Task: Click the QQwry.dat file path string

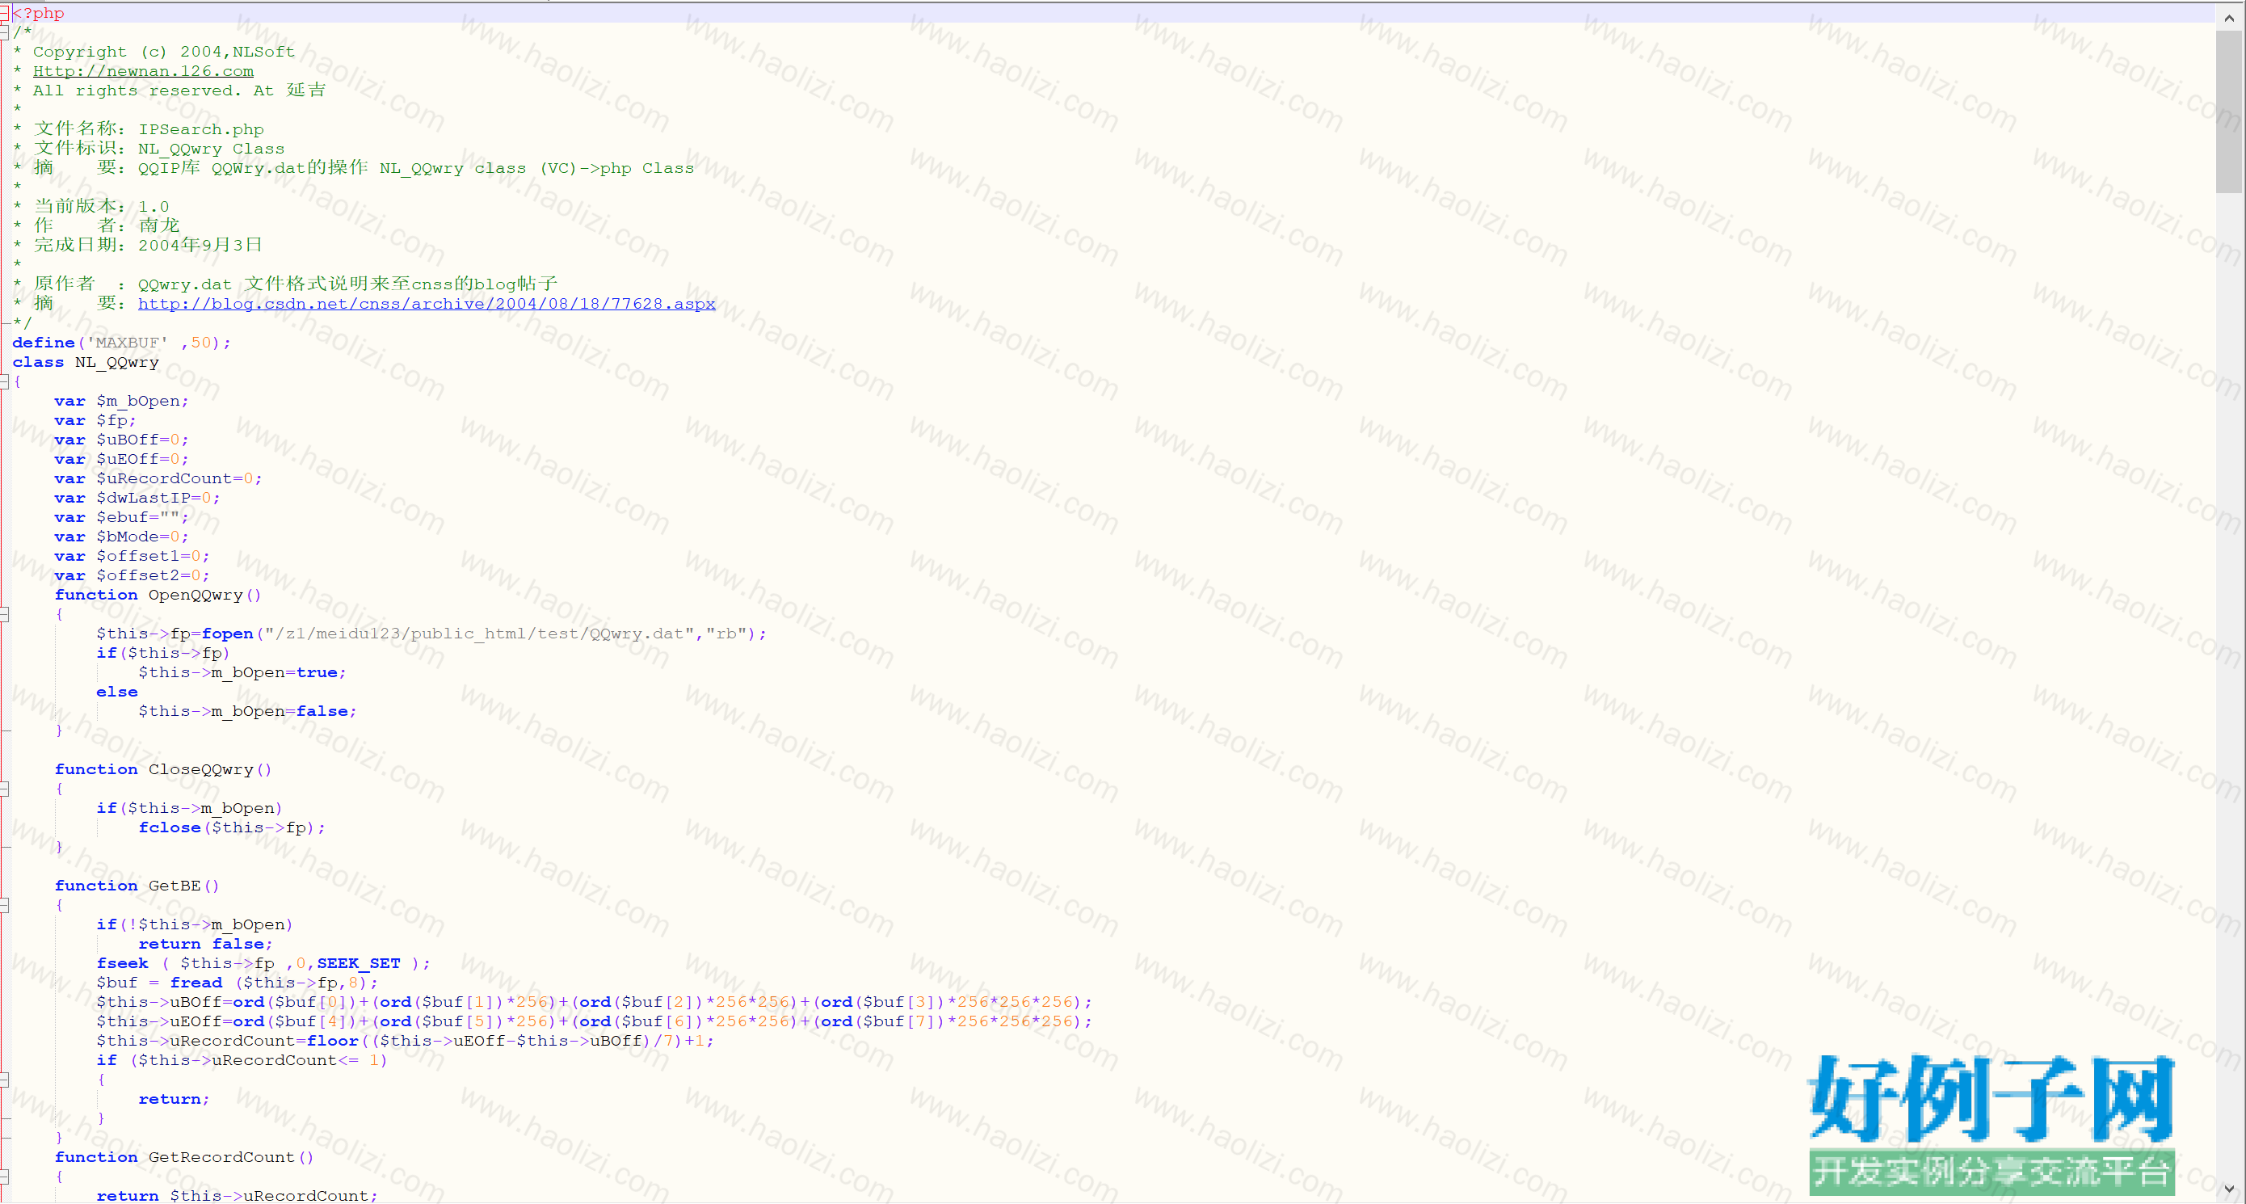Action: [480, 634]
